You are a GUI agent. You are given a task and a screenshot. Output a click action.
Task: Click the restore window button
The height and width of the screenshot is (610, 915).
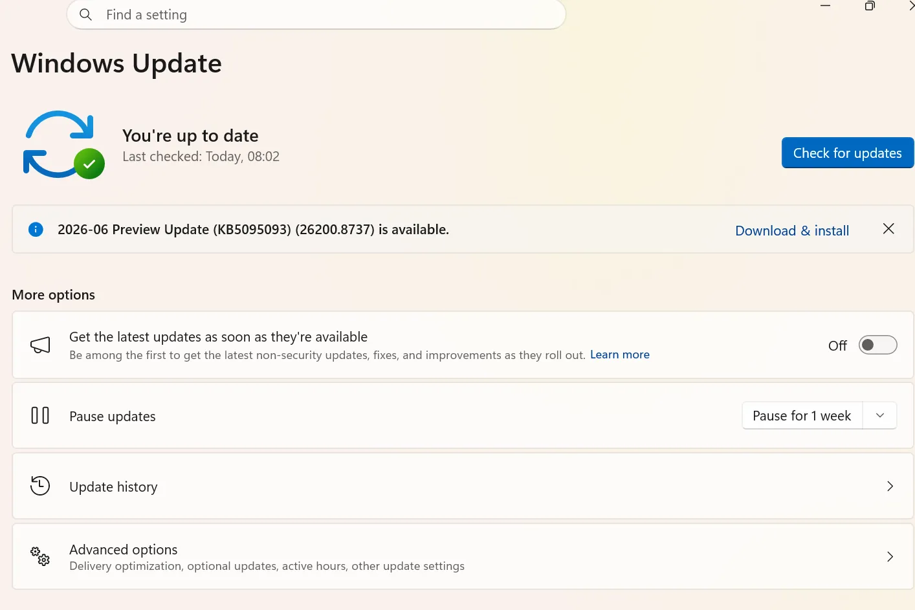coord(870,6)
